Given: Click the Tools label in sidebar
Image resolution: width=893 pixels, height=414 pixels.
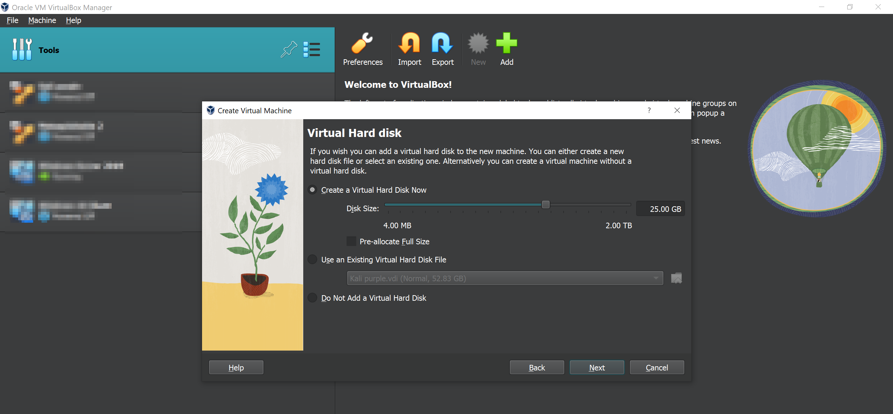Looking at the screenshot, I should tap(49, 50).
